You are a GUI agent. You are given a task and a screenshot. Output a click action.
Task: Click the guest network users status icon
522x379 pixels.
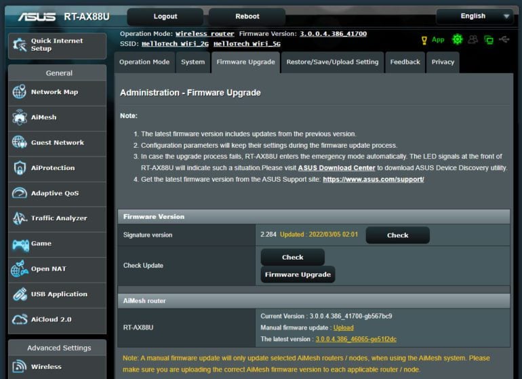[x=473, y=39]
